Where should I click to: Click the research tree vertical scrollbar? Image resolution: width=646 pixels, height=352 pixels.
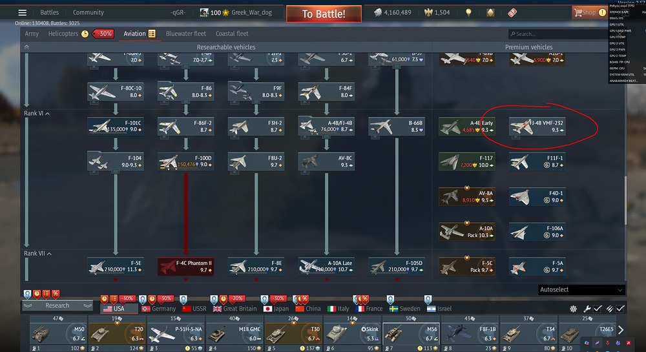click(625, 202)
